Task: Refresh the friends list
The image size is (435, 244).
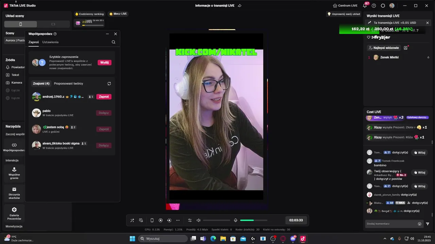Action: pos(109,83)
